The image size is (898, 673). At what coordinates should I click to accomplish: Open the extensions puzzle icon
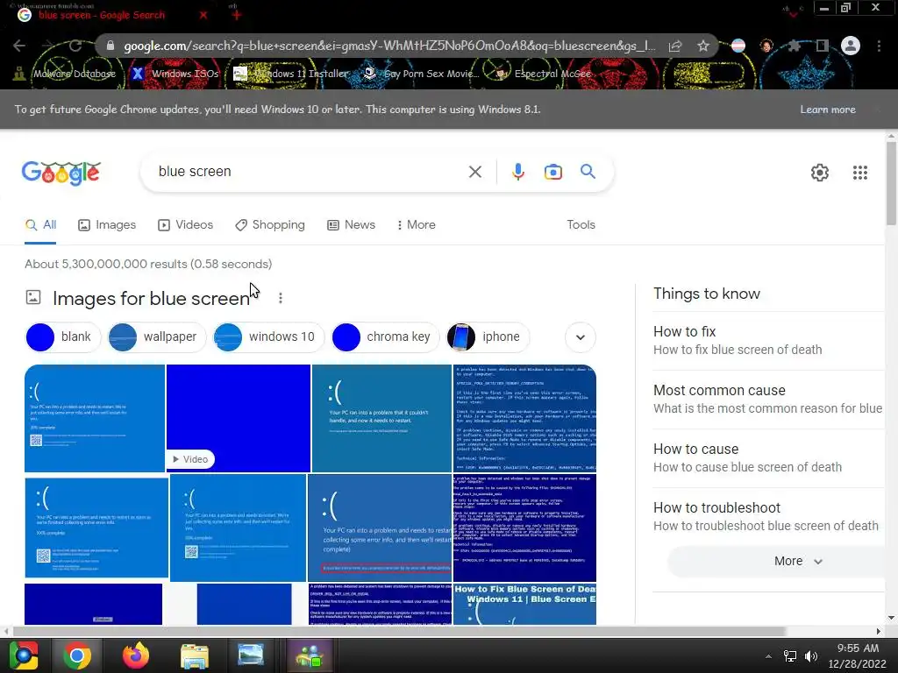pyautogui.click(x=794, y=46)
